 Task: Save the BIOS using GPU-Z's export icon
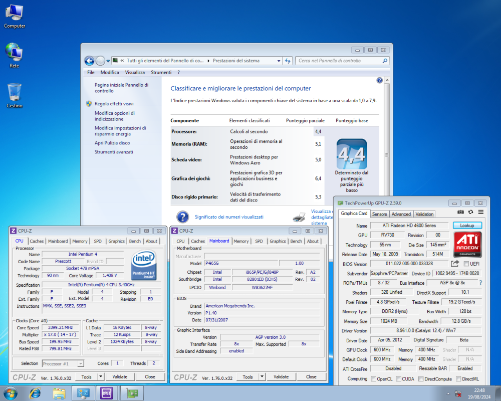[455, 263]
